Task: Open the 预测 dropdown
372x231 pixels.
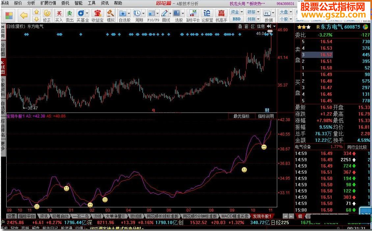Action: click(x=253, y=19)
